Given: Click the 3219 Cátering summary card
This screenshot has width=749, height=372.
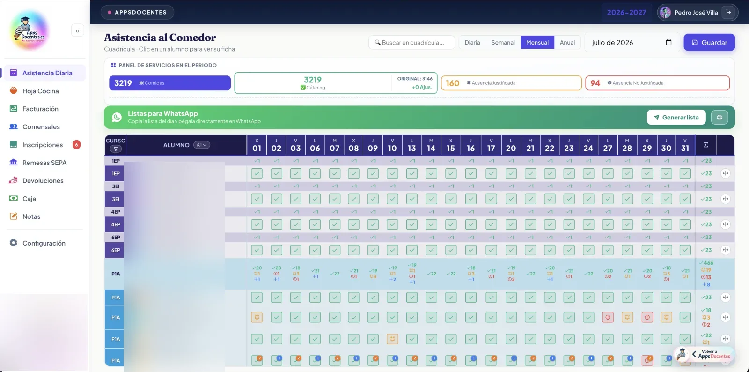Looking at the screenshot, I should point(336,83).
